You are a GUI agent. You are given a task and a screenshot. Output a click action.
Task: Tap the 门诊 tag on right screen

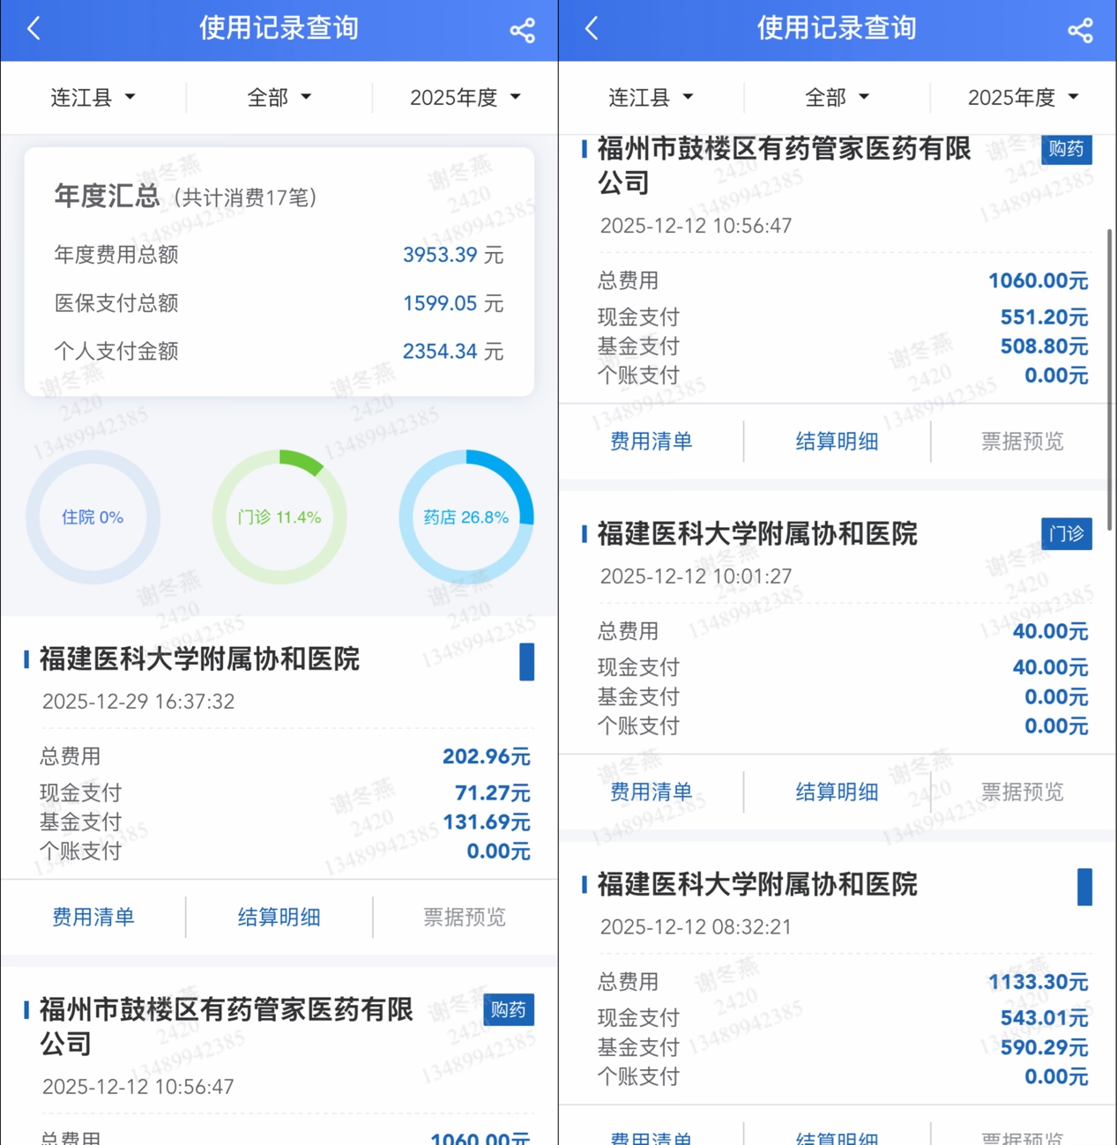(x=1066, y=534)
